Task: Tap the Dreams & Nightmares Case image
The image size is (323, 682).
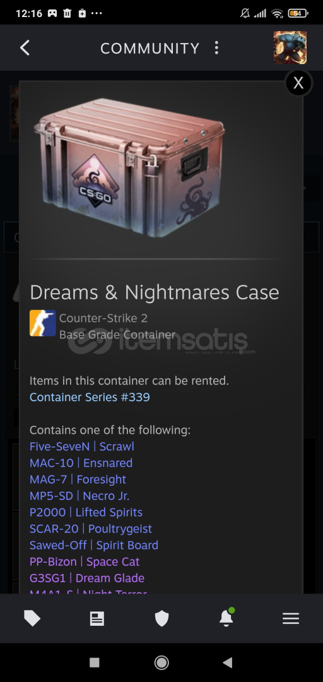Action: (x=129, y=167)
